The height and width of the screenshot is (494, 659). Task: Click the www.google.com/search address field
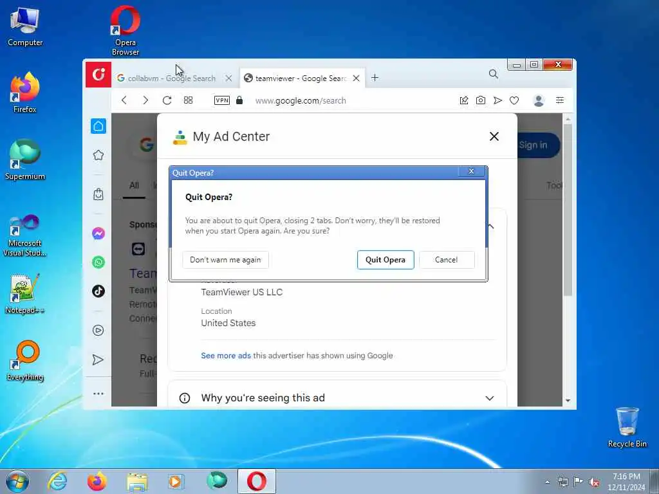301,100
